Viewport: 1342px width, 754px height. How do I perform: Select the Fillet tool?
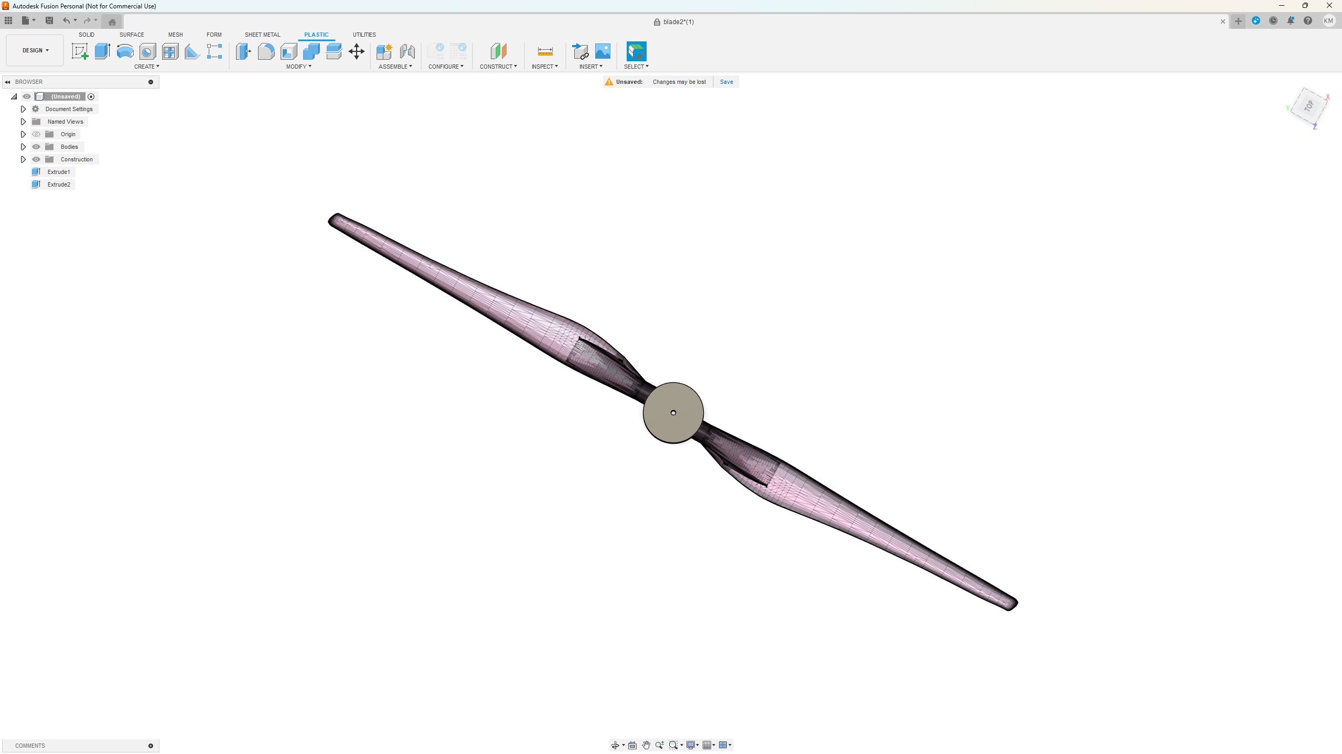[266, 51]
